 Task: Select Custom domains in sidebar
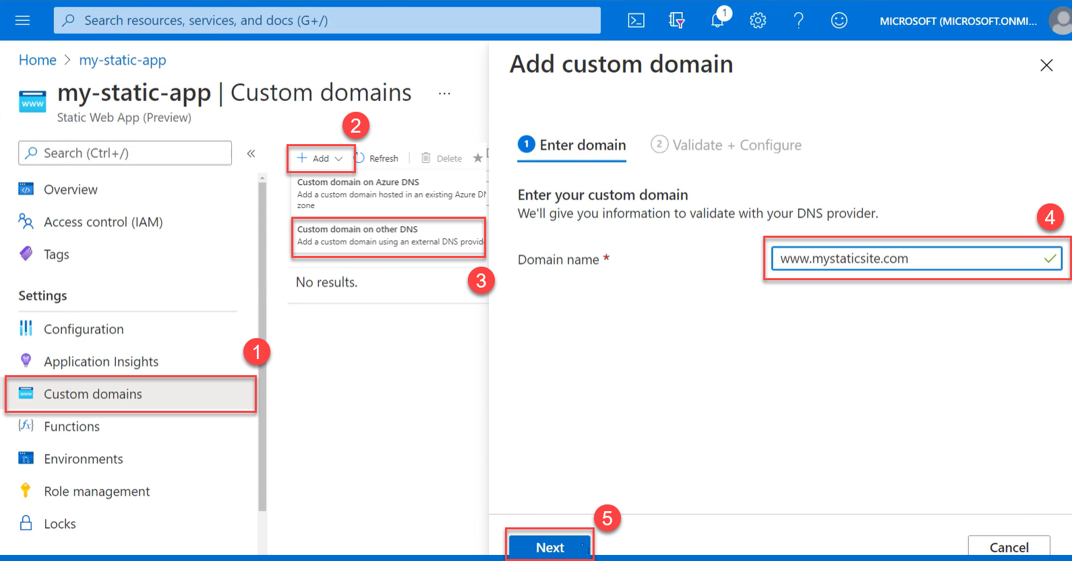click(131, 394)
